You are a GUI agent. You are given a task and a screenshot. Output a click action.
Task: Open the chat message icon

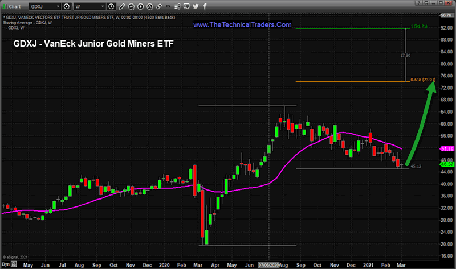click(186, 6)
